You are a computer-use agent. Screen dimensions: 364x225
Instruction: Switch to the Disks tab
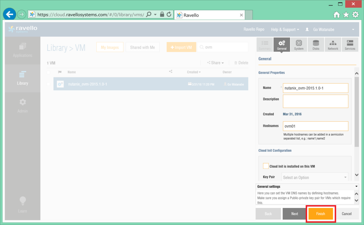[316, 45]
